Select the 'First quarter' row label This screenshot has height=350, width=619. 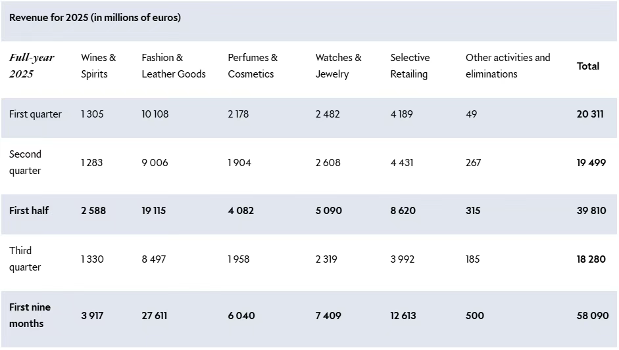[36, 114]
